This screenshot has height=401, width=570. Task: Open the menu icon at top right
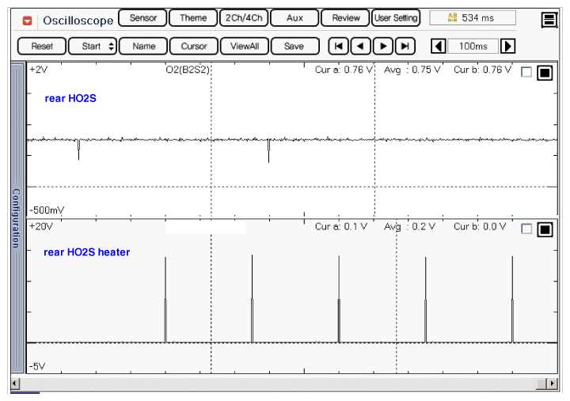pyautogui.click(x=549, y=20)
